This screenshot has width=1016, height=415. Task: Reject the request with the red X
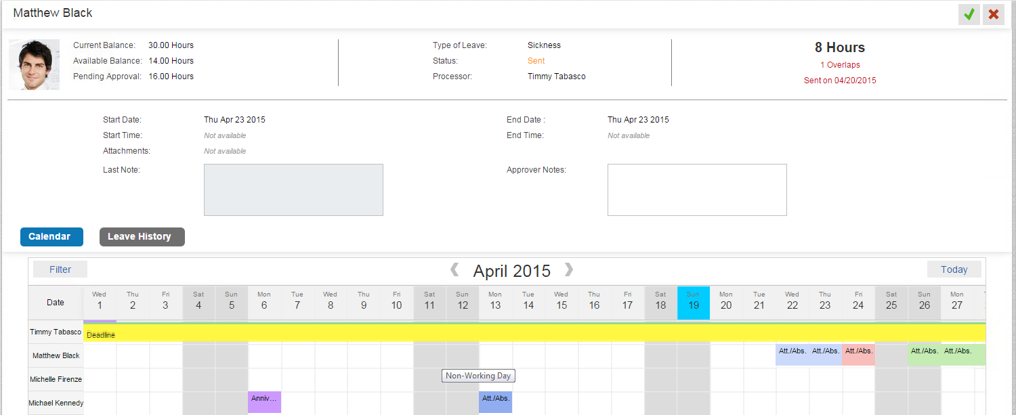(994, 14)
